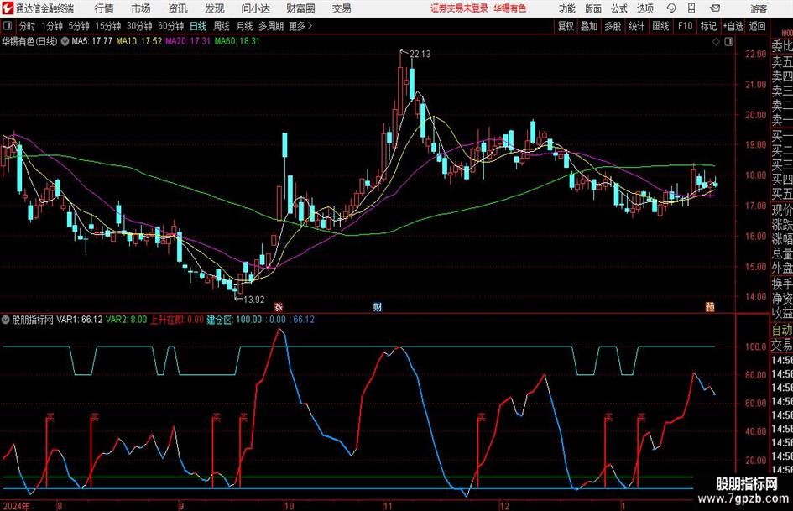This screenshot has height=511, width=793.
Task: Click the diamond icon above the price axis
Action: [716, 42]
